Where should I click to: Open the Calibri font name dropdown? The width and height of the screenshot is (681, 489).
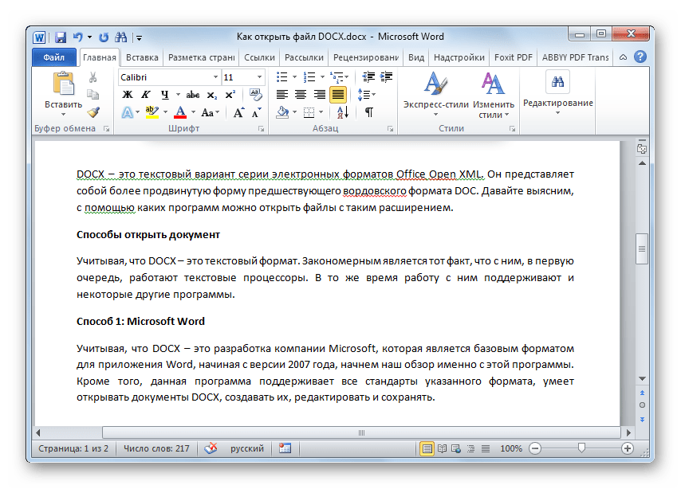[215, 77]
